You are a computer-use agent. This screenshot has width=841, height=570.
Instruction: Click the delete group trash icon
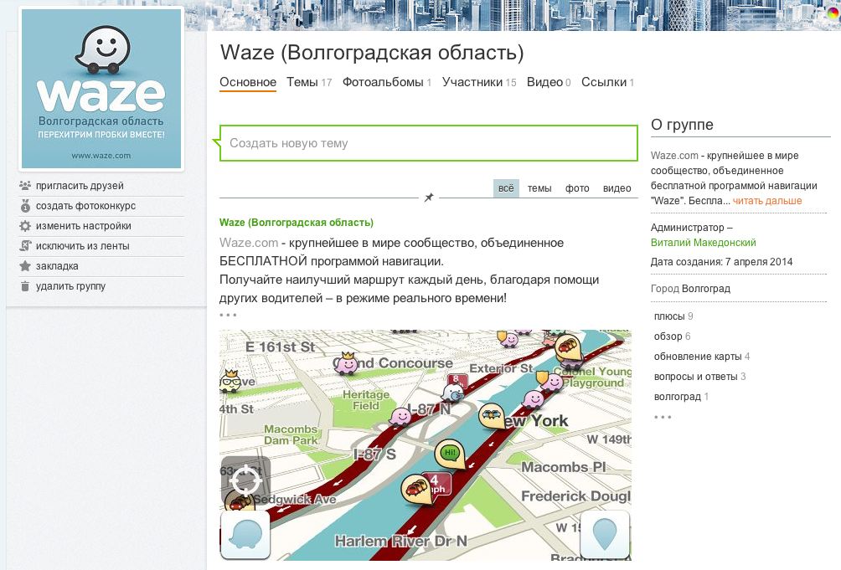(x=25, y=286)
